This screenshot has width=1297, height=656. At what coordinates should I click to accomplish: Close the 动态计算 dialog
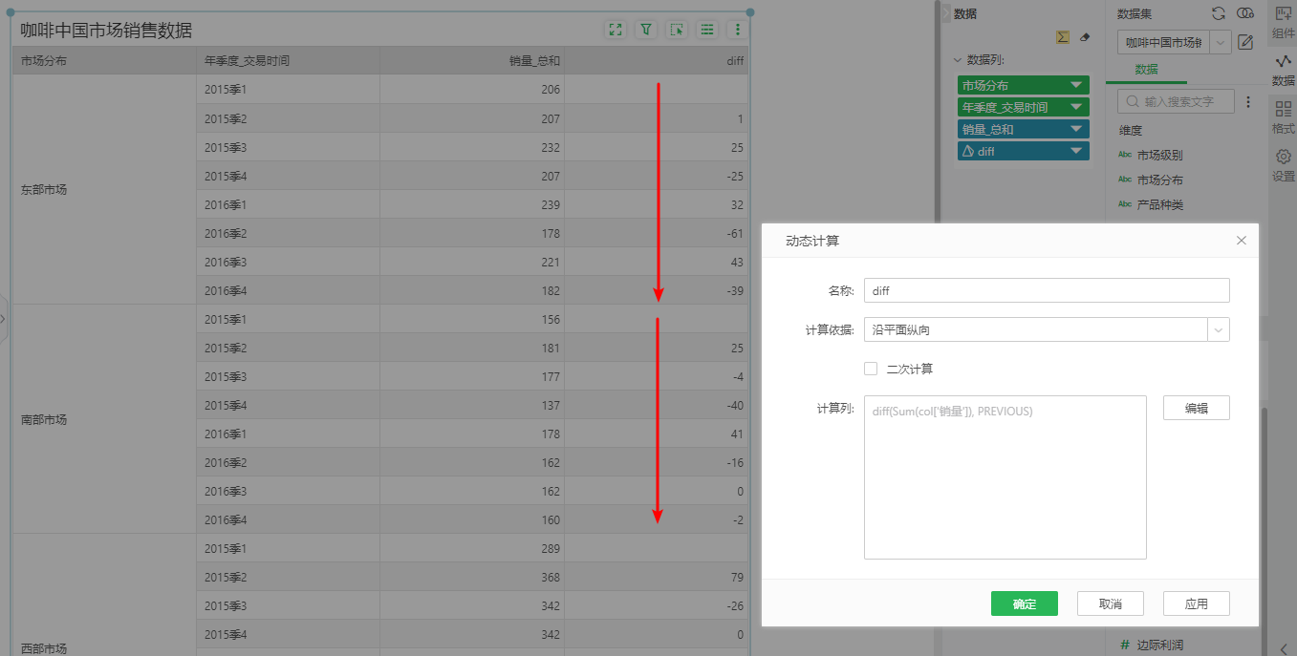(1242, 241)
